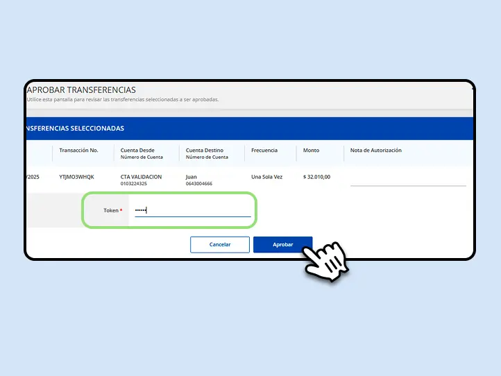Select the Token label text
This screenshot has width=501, height=376.
point(111,210)
